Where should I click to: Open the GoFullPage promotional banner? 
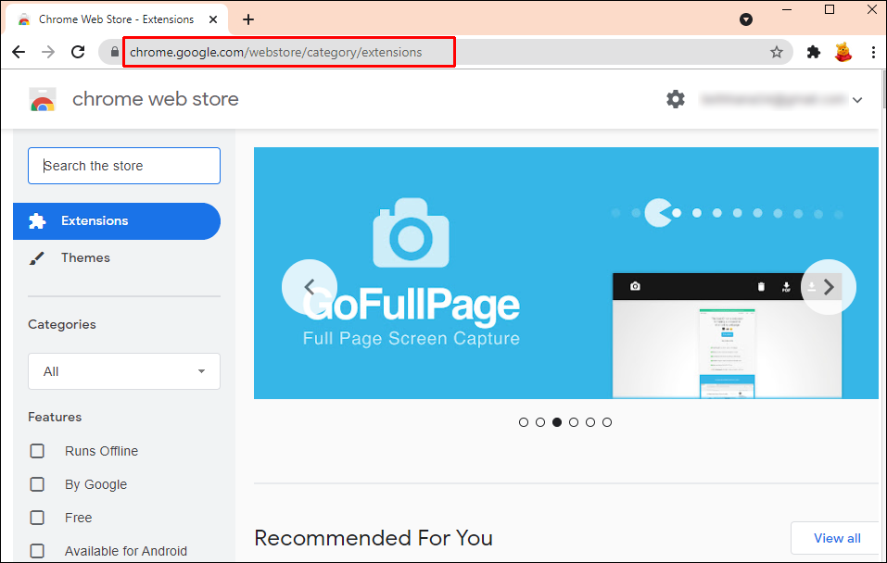pos(565,273)
